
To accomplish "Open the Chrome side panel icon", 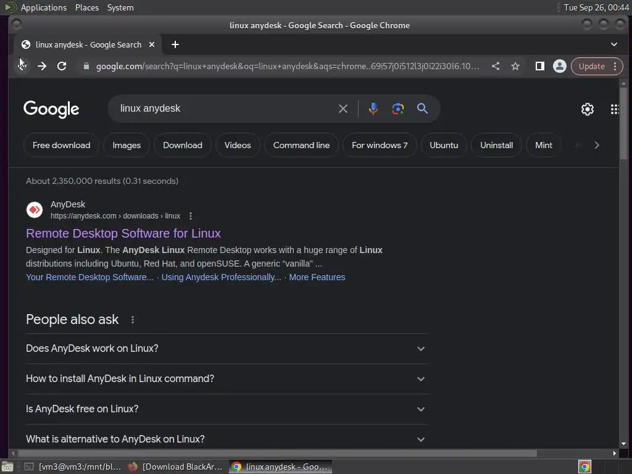I will coord(539,66).
